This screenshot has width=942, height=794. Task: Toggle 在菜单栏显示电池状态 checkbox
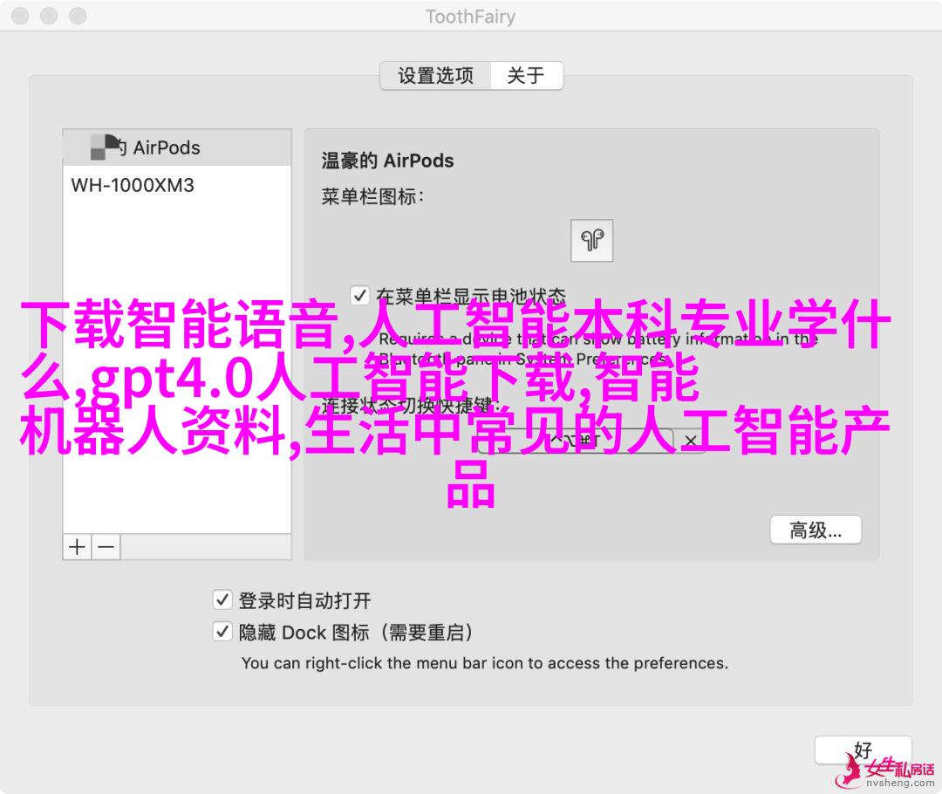coord(359,296)
